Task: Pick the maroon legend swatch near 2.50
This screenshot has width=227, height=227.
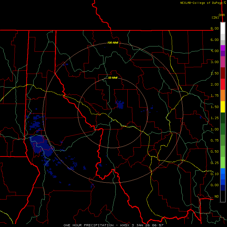Action: pyautogui.click(x=223, y=73)
